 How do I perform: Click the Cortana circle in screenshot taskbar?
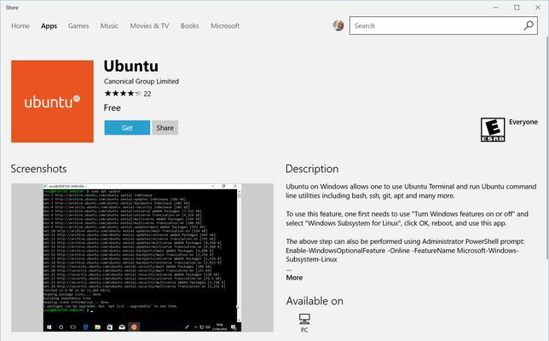[61, 327]
